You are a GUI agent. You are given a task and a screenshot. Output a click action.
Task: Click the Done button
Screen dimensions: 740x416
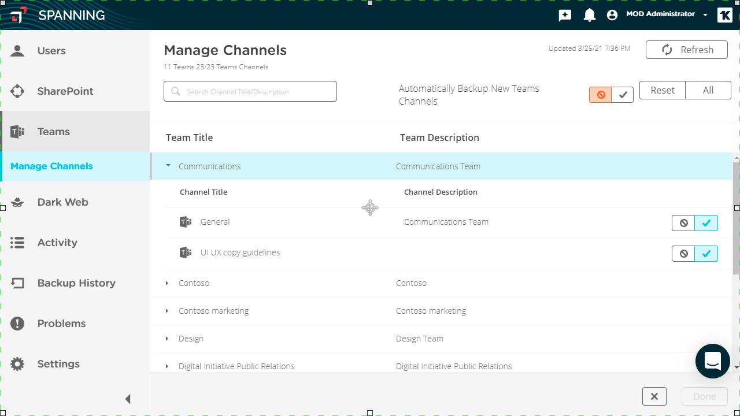[x=705, y=396]
